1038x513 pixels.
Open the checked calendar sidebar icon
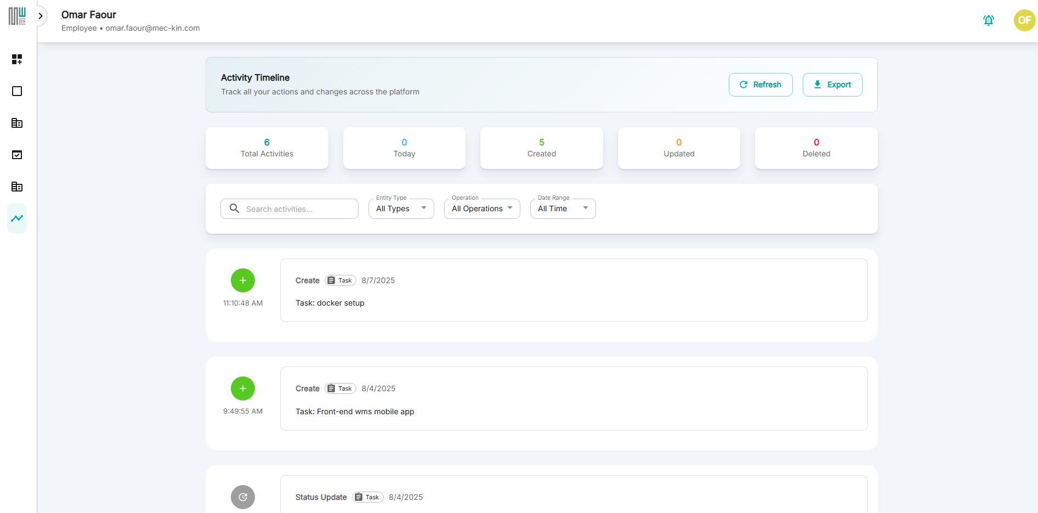pyautogui.click(x=17, y=155)
